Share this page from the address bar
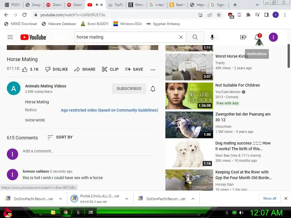The height and width of the screenshot is (218, 291). (210, 15)
